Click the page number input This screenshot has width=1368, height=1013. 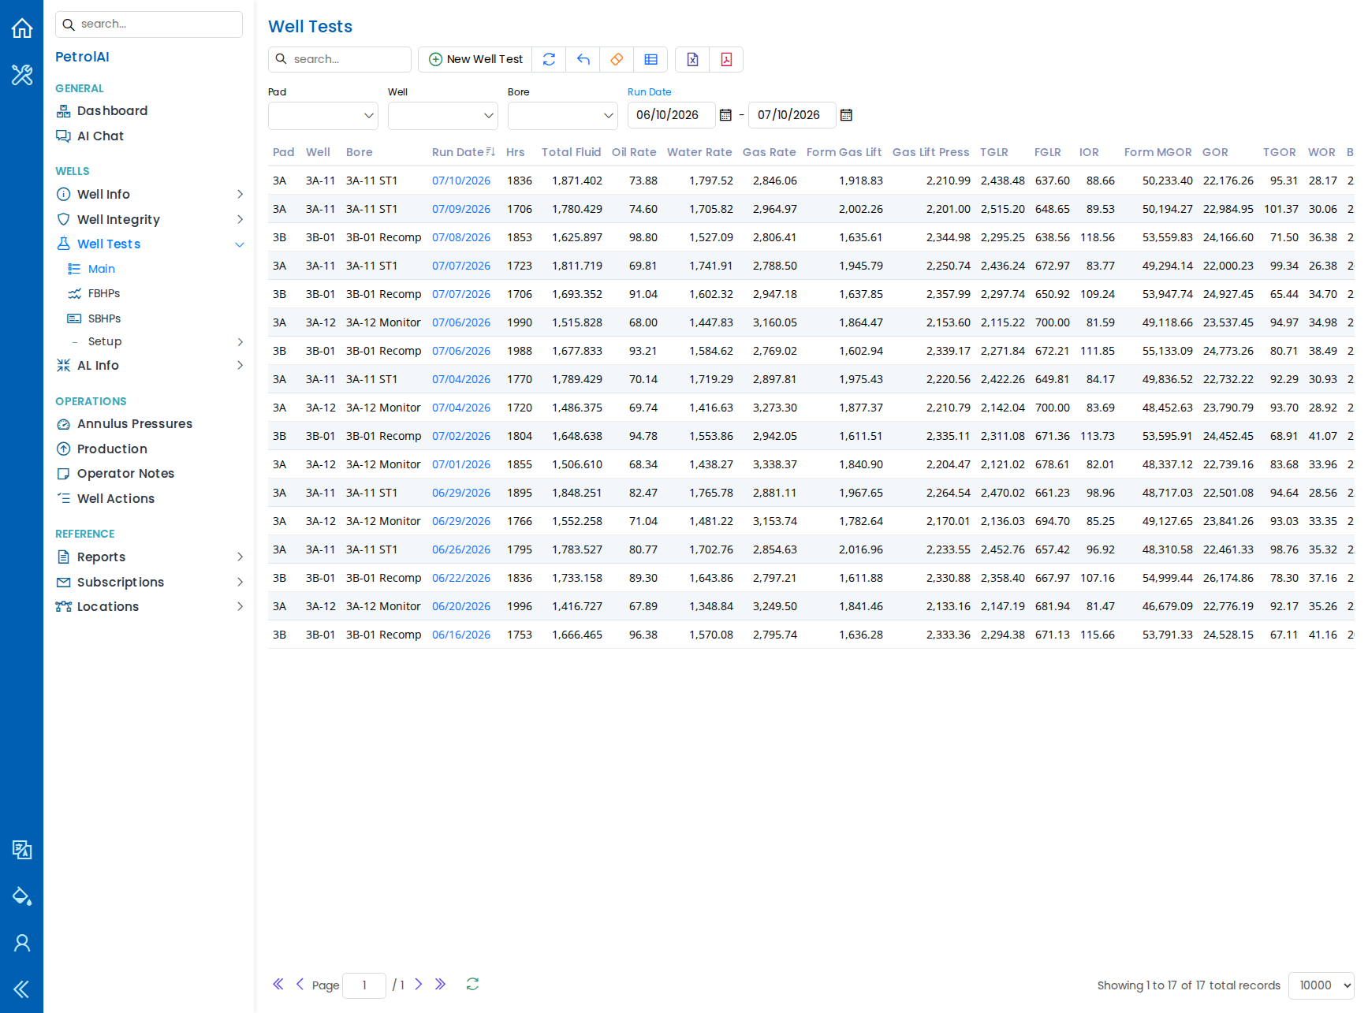click(x=364, y=985)
